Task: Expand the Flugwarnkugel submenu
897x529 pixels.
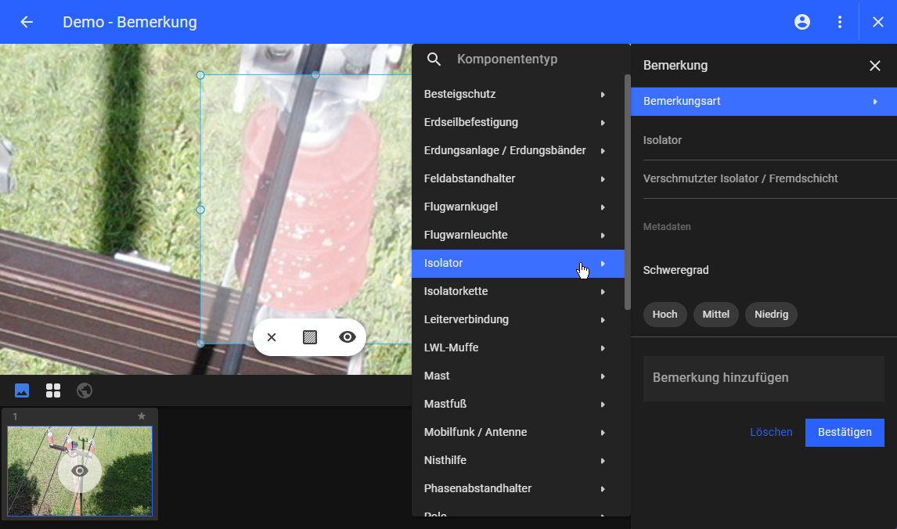Action: pyautogui.click(x=517, y=207)
